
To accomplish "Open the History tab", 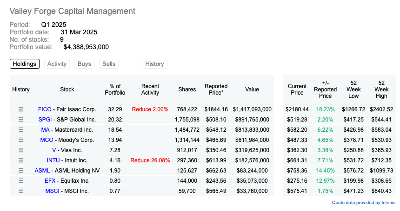I will 154,64.
